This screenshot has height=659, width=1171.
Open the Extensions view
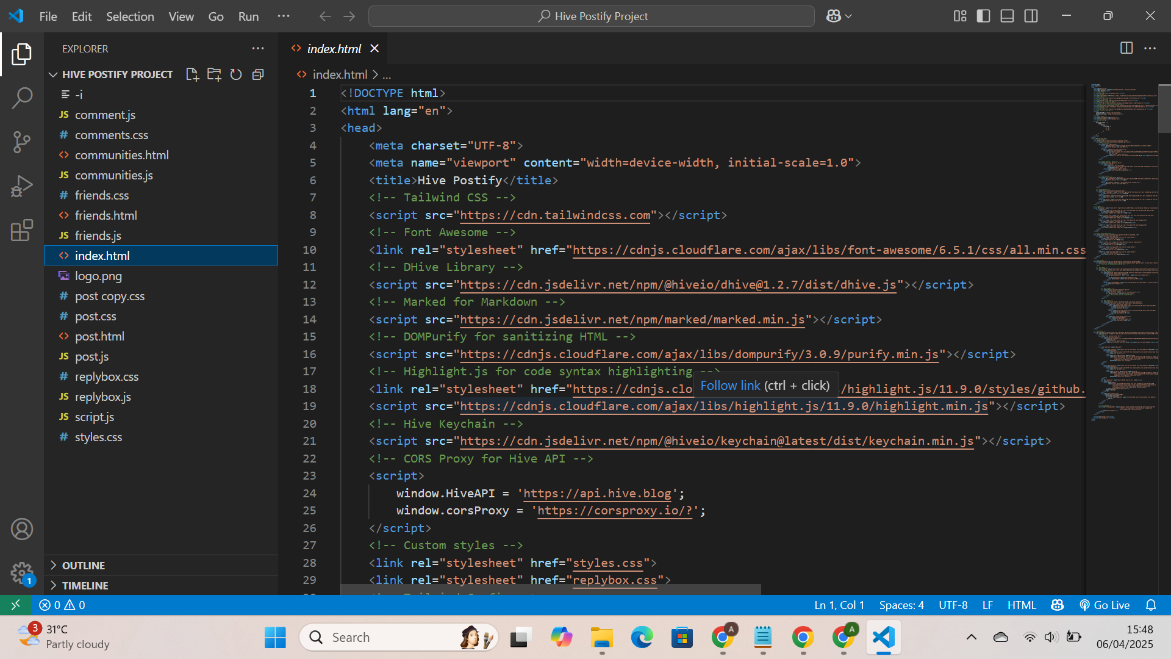click(x=22, y=230)
